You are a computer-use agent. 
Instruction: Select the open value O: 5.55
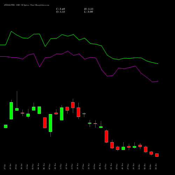61,12
